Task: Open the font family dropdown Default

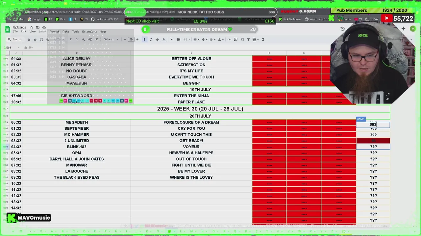Action: point(111,40)
